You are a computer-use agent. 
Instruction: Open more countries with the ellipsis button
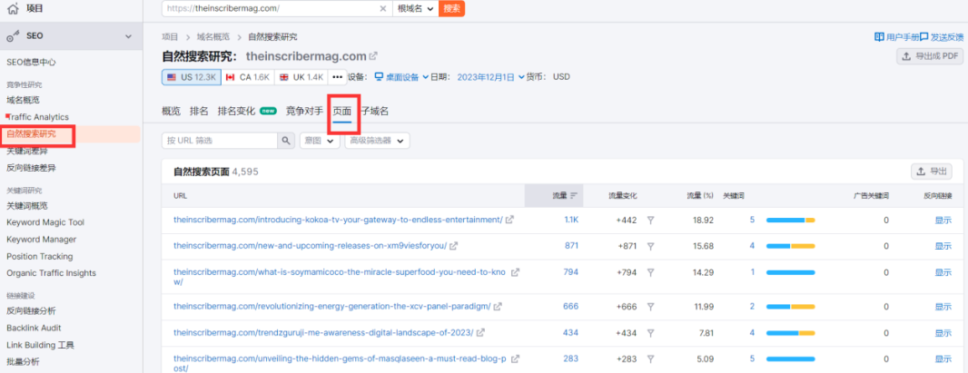pyautogui.click(x=337, y=77)
